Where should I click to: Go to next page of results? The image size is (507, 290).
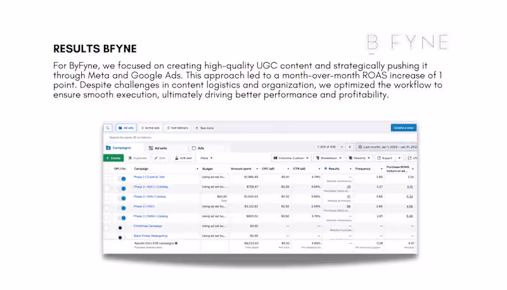pyautogui.click(x=350, y=147)
